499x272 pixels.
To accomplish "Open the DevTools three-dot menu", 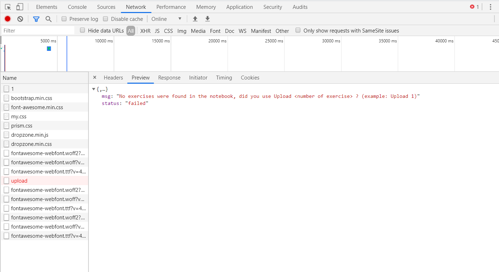I will 491,7.
